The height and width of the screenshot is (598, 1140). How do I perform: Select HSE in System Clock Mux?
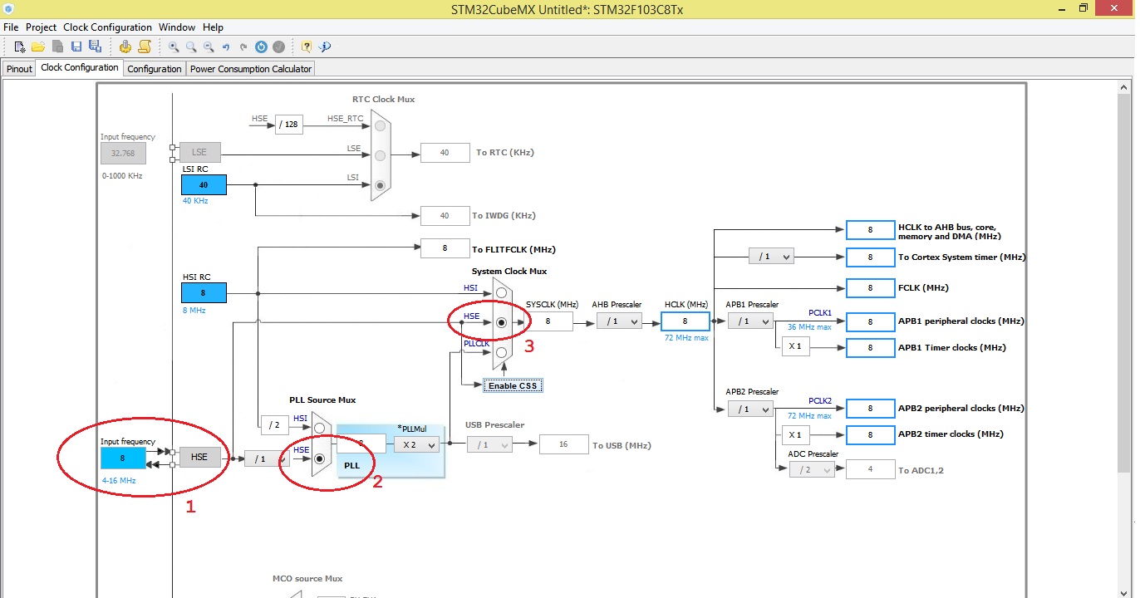(x=501, y=322)
